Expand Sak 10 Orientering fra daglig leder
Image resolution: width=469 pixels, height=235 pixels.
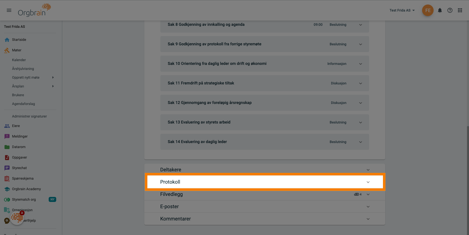pyautogui.click(x=360, y=64)
